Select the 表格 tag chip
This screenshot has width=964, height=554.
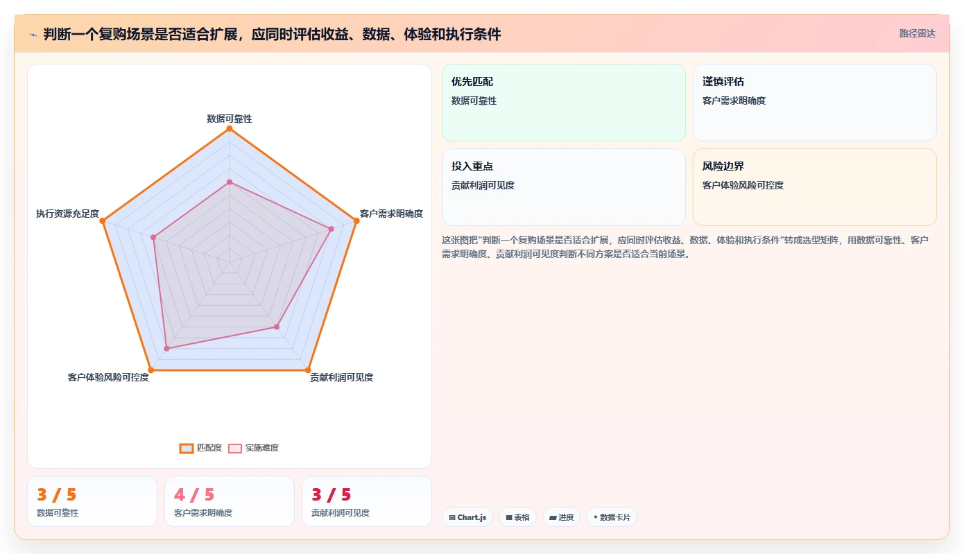517,517
